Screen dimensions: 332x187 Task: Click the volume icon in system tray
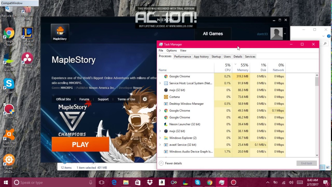pyautogui.click(x=291, y=182)
